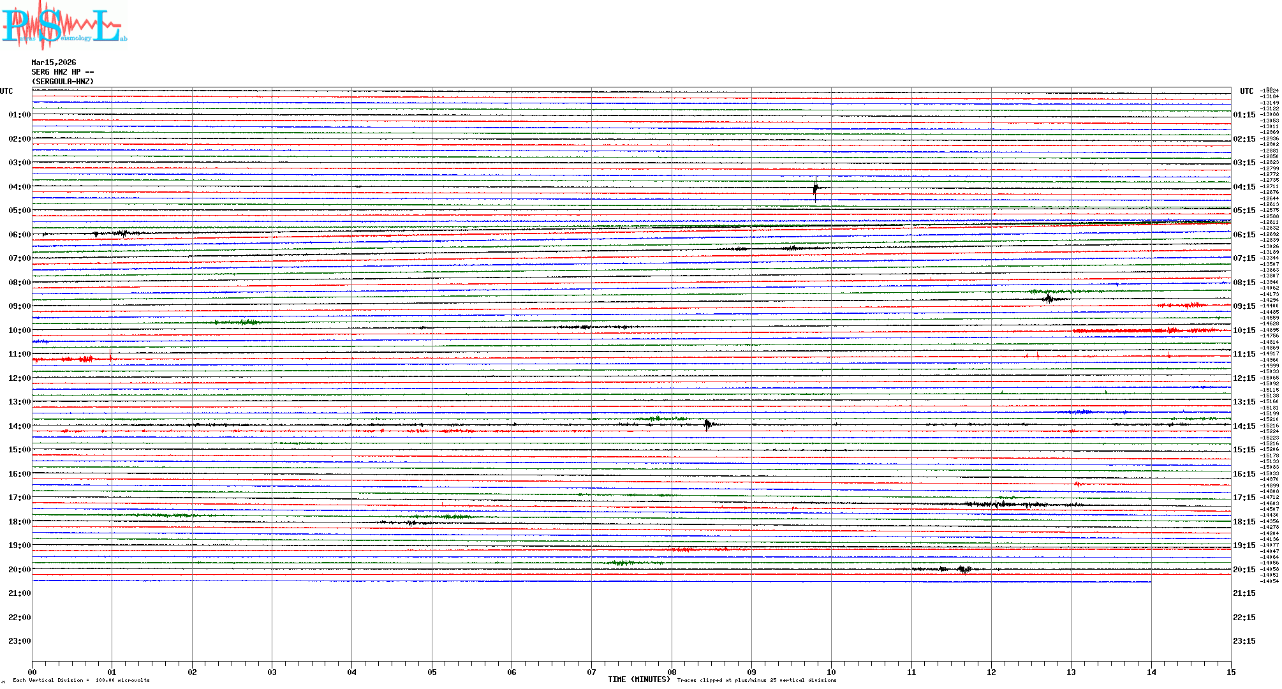Click the (SERGOULA-HNZ) station label
Screen dimensions: 1282x689
click(63, 82)
